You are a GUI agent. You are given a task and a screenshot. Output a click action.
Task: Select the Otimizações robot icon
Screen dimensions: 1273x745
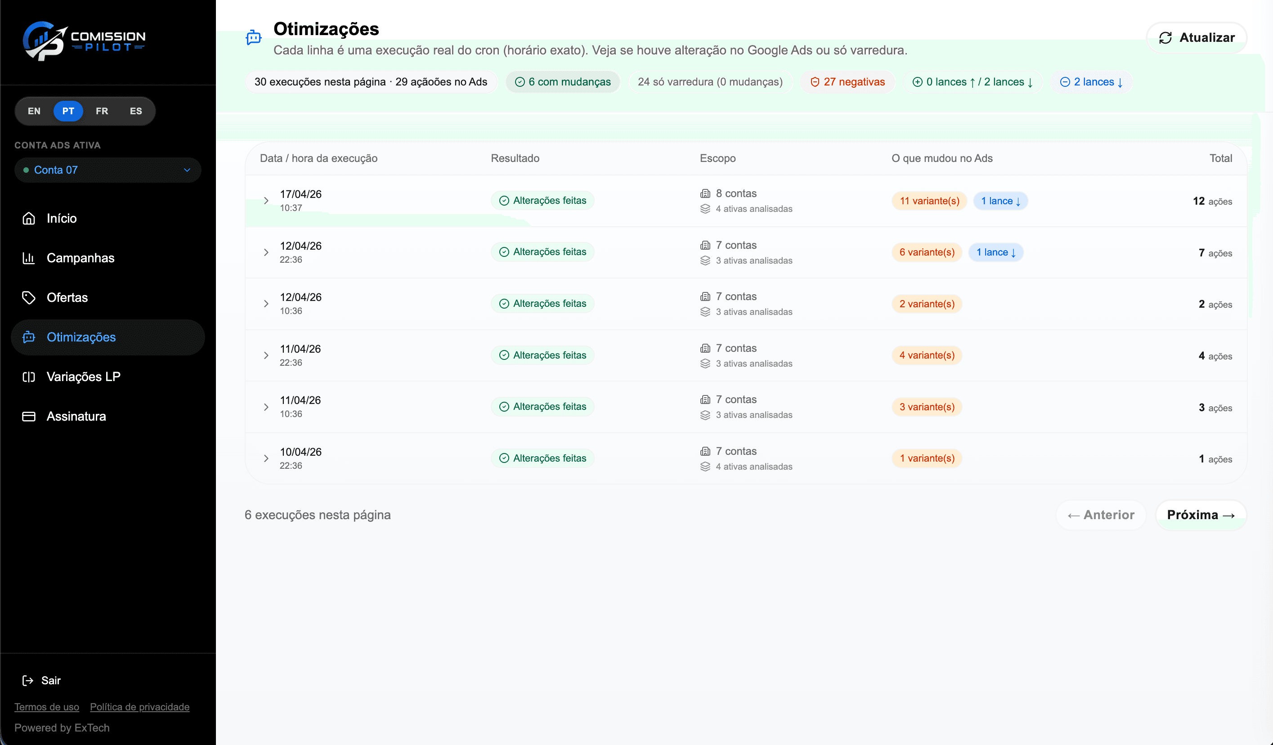29,337
